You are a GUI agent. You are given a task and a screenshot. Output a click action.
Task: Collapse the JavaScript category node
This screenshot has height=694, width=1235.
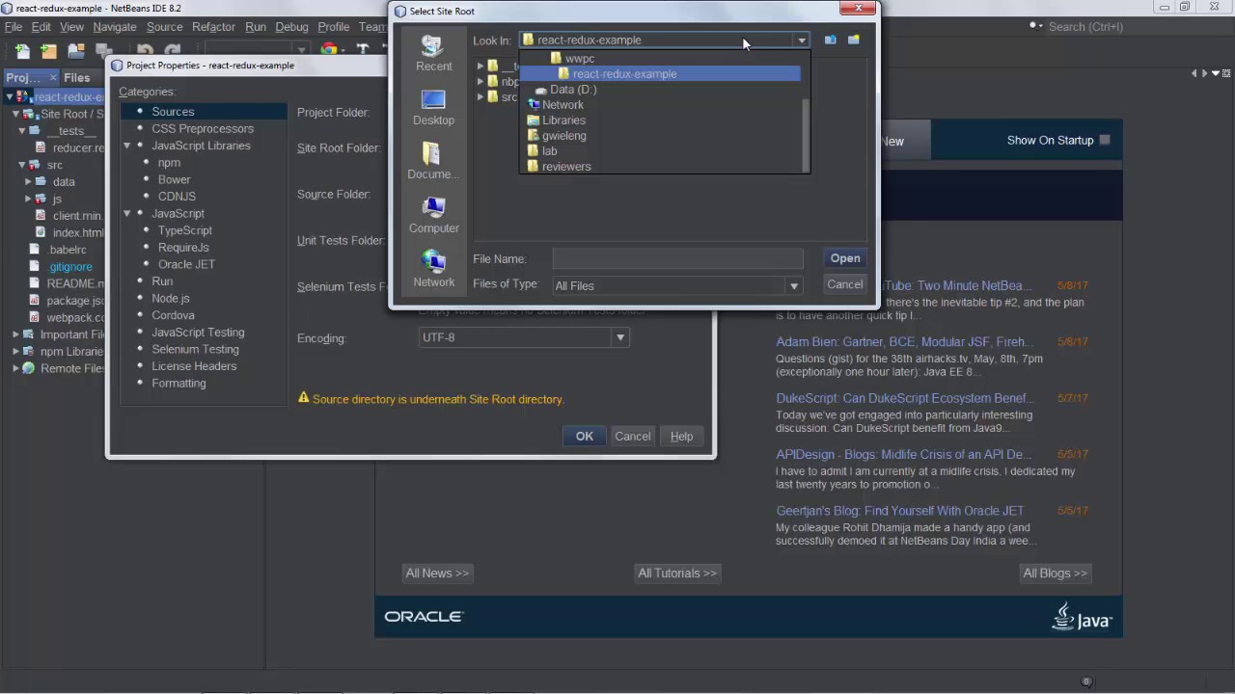(126, 213)
